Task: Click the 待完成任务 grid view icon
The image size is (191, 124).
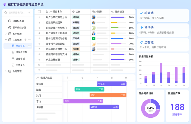Action: coord(13,52)
